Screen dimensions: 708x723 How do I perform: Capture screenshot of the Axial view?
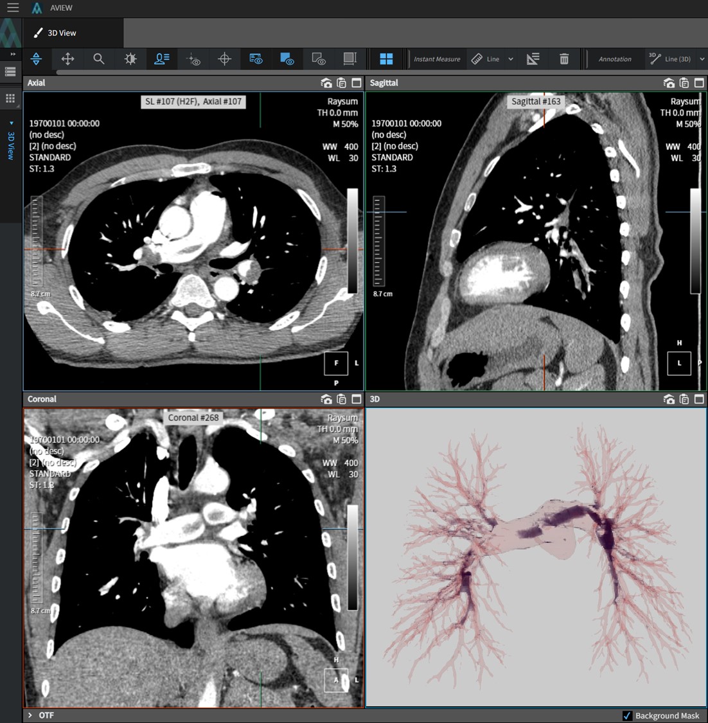pos(326,83)
